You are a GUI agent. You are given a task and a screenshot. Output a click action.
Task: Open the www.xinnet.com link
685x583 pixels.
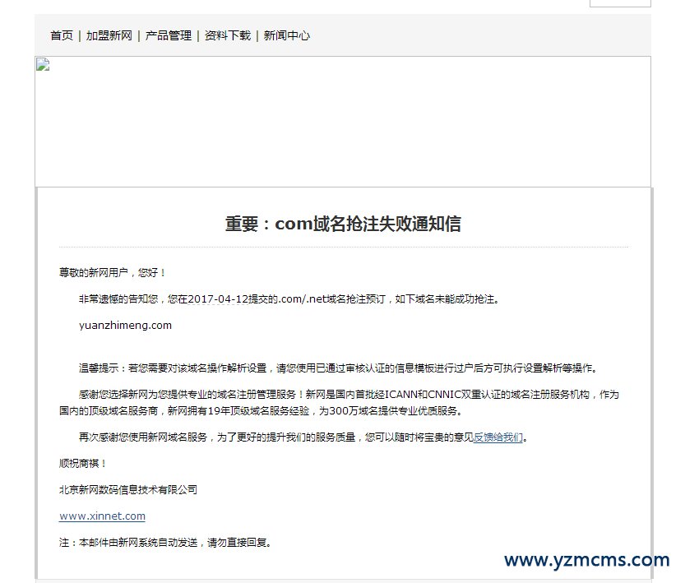(102, 516)
